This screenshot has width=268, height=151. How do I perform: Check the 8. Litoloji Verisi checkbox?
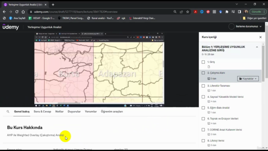tap(203, 141)
